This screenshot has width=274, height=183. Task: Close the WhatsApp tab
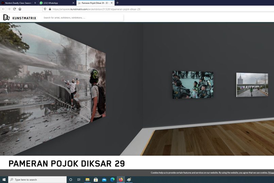click(x=73, y=3)
